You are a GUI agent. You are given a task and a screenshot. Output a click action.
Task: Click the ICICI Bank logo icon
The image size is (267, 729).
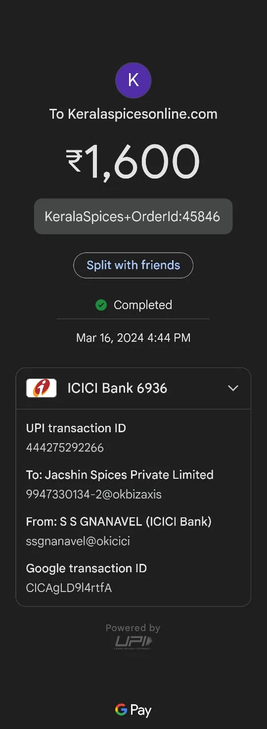(41, 388)
